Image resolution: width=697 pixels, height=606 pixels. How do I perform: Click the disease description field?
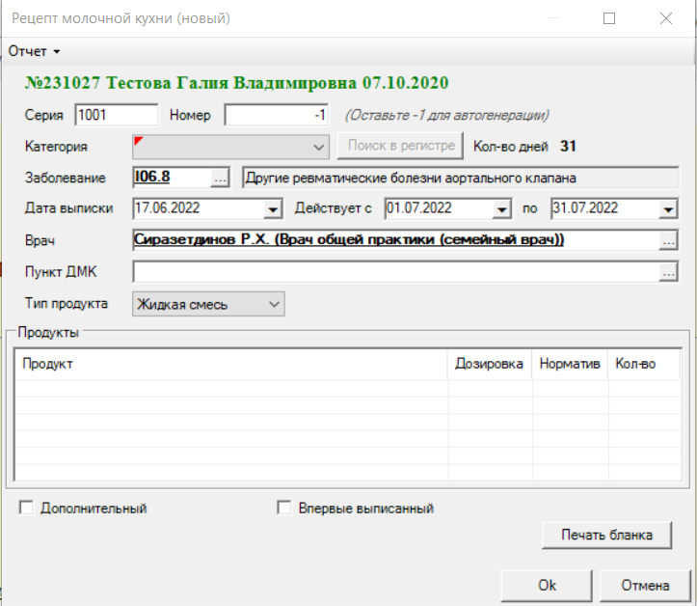point(461,178)
